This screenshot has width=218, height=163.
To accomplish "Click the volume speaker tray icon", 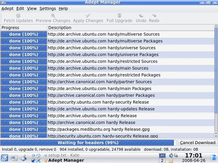I will 171,156.
